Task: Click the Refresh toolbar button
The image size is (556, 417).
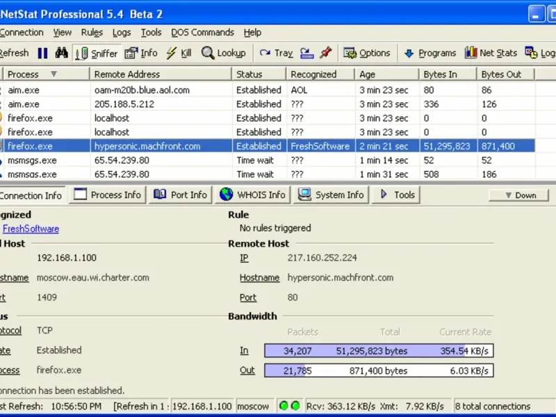Action: click(14, 54)
